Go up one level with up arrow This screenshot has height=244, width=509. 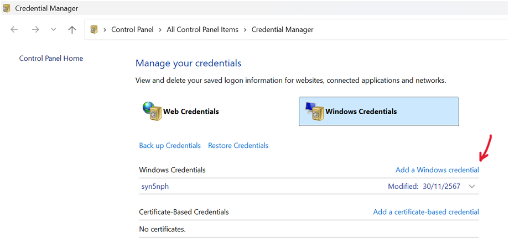pos(72,30)
